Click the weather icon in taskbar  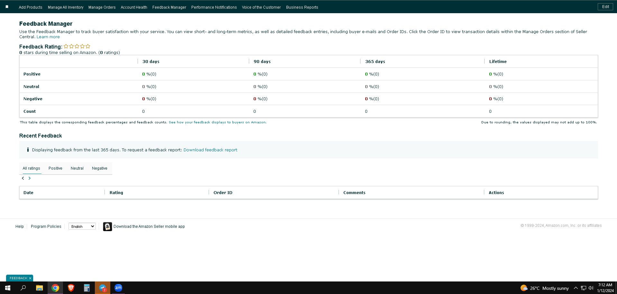pos(524,288)
